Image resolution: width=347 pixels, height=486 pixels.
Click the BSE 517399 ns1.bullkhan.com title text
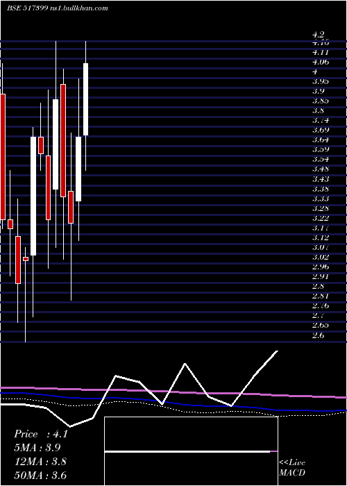point(58,8)
